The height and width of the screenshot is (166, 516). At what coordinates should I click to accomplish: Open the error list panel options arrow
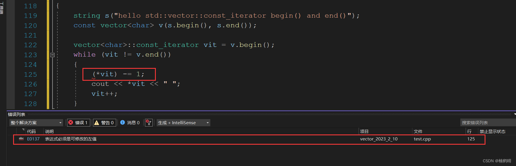click(x=515, y=114)
